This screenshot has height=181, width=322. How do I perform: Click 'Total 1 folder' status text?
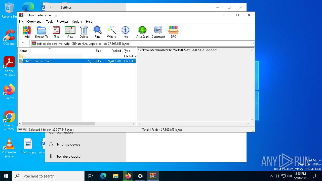coord(162,130)
